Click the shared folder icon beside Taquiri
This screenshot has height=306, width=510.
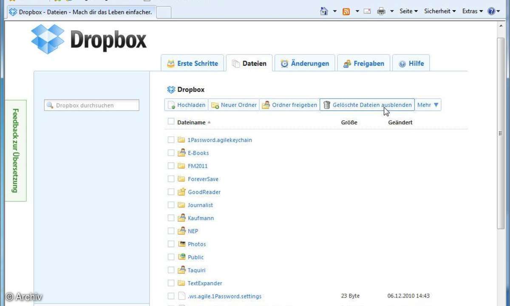coord(181,270)
